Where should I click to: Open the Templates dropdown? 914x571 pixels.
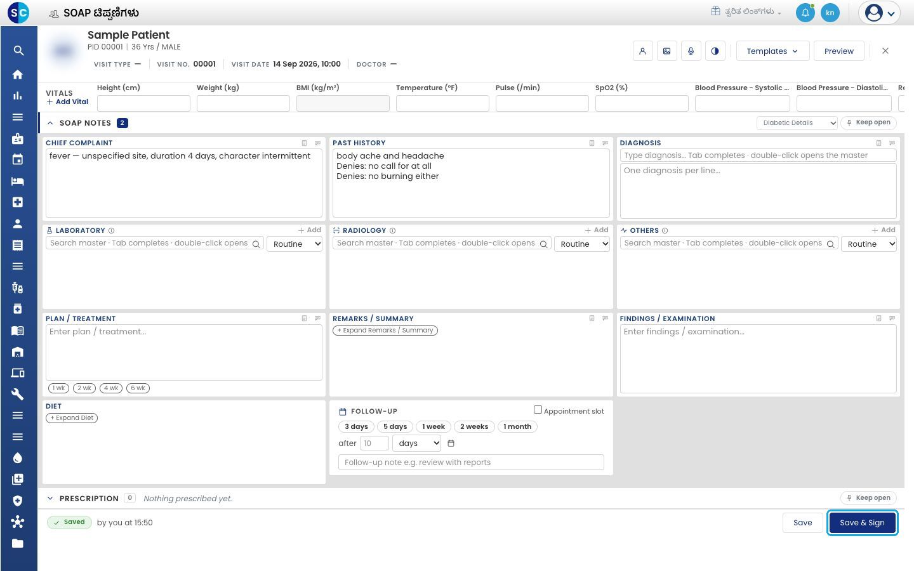tap(772, 51)
